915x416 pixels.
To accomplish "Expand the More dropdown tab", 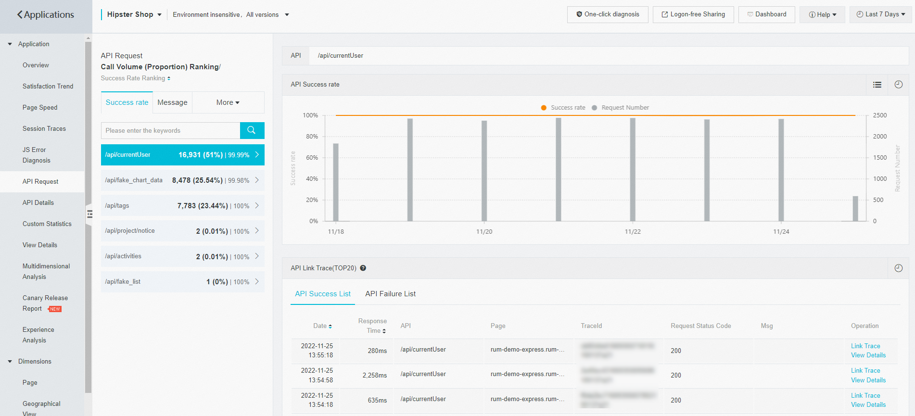I will [x=228, y=102].
